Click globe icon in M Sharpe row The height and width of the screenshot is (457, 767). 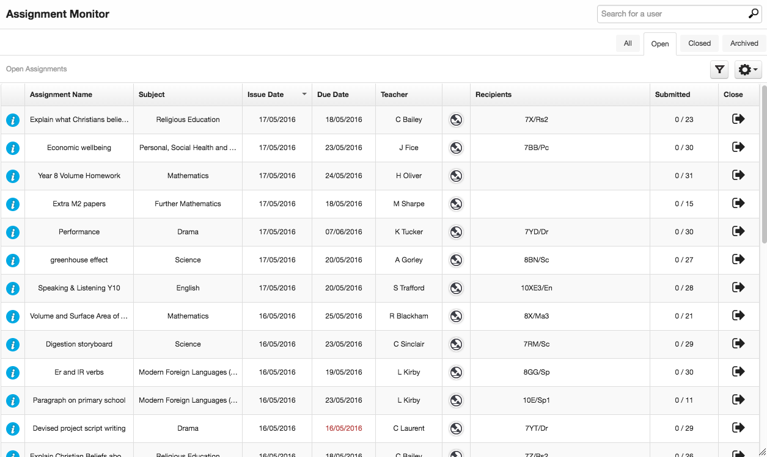tap(456, 204)
